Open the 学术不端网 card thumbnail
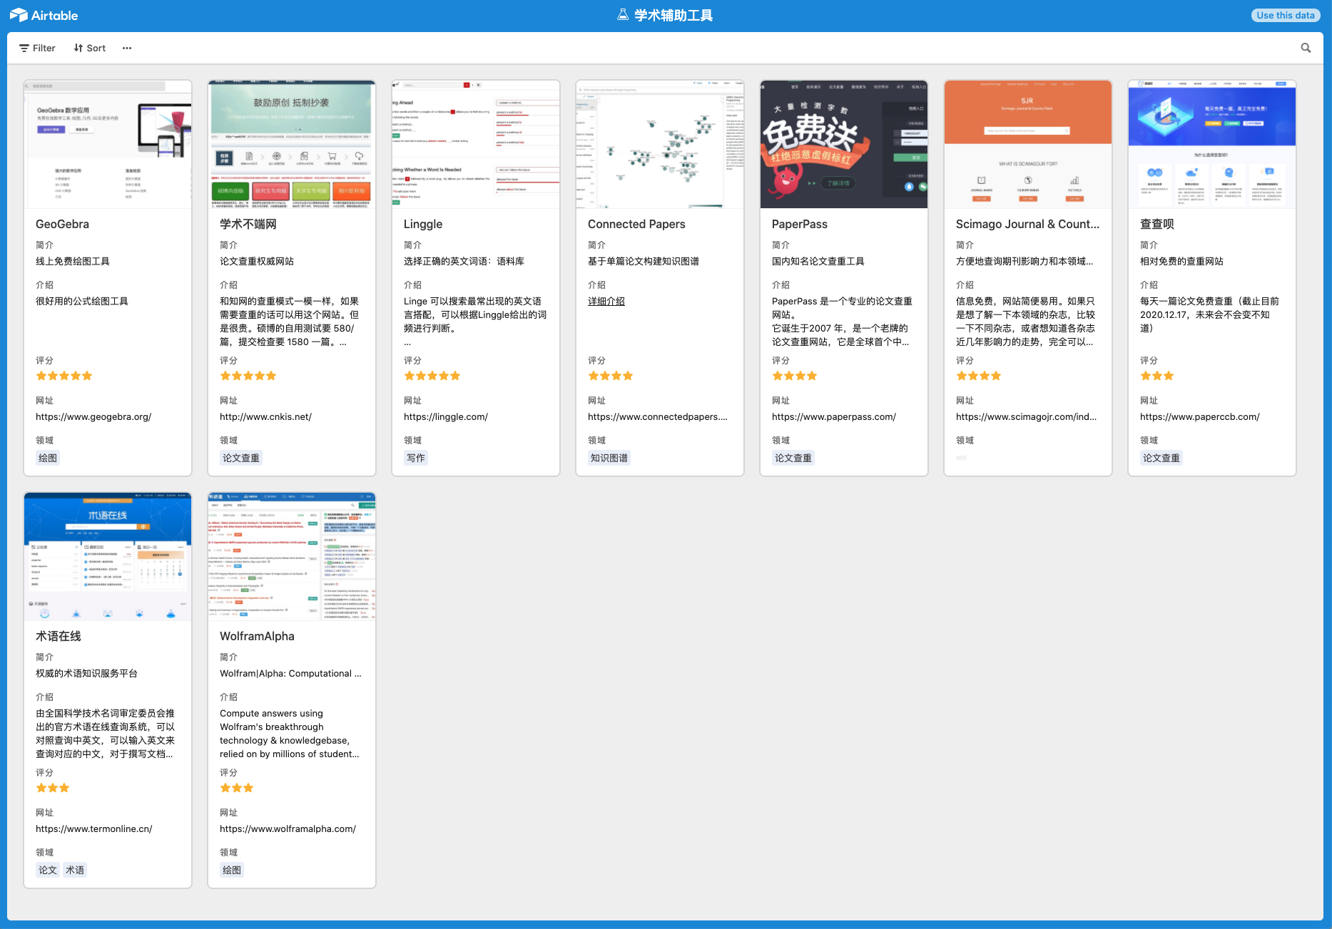Image resolution: width=1332 pixels, height=929 pixels. click(x=292, y=144)
